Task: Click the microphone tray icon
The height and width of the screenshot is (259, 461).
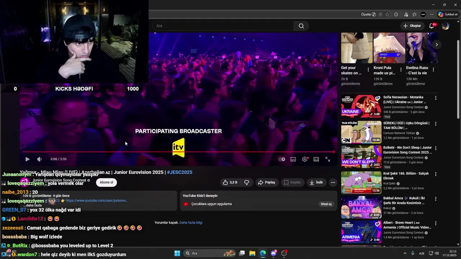Action: point(413,253)
